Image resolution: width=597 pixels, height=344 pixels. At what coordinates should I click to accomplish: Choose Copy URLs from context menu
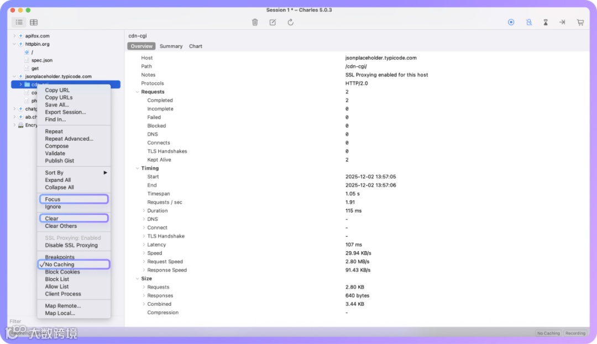pos(74,97)
